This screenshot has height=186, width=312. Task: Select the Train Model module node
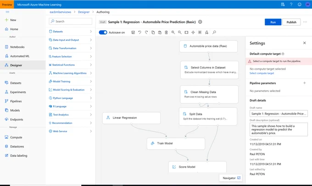pyautogui.click(x=176, y=143)
